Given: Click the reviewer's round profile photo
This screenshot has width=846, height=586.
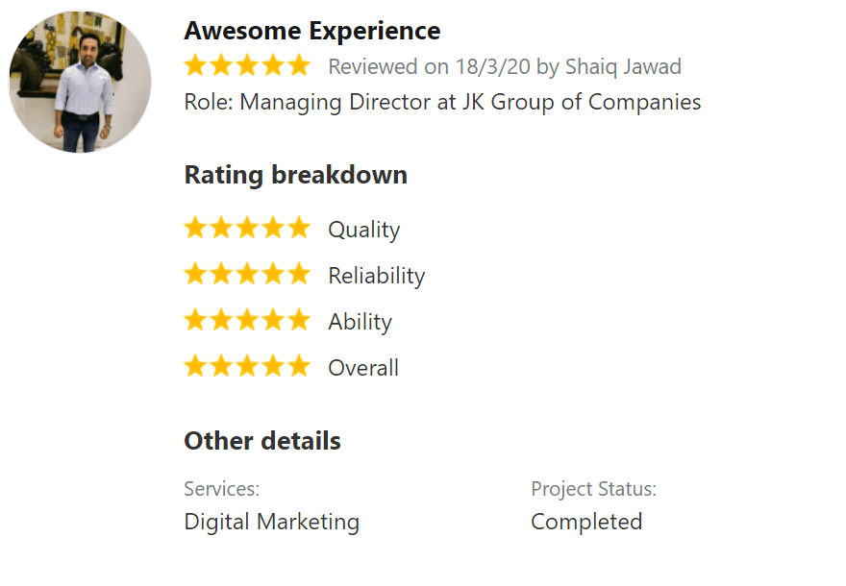Looking at the screenshot, I should pos(80,82).
